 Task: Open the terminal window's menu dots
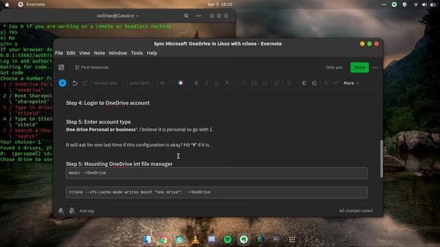tap(199, 16)
